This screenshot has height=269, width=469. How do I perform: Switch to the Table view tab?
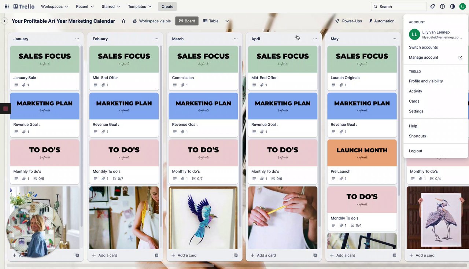(211, 21)
